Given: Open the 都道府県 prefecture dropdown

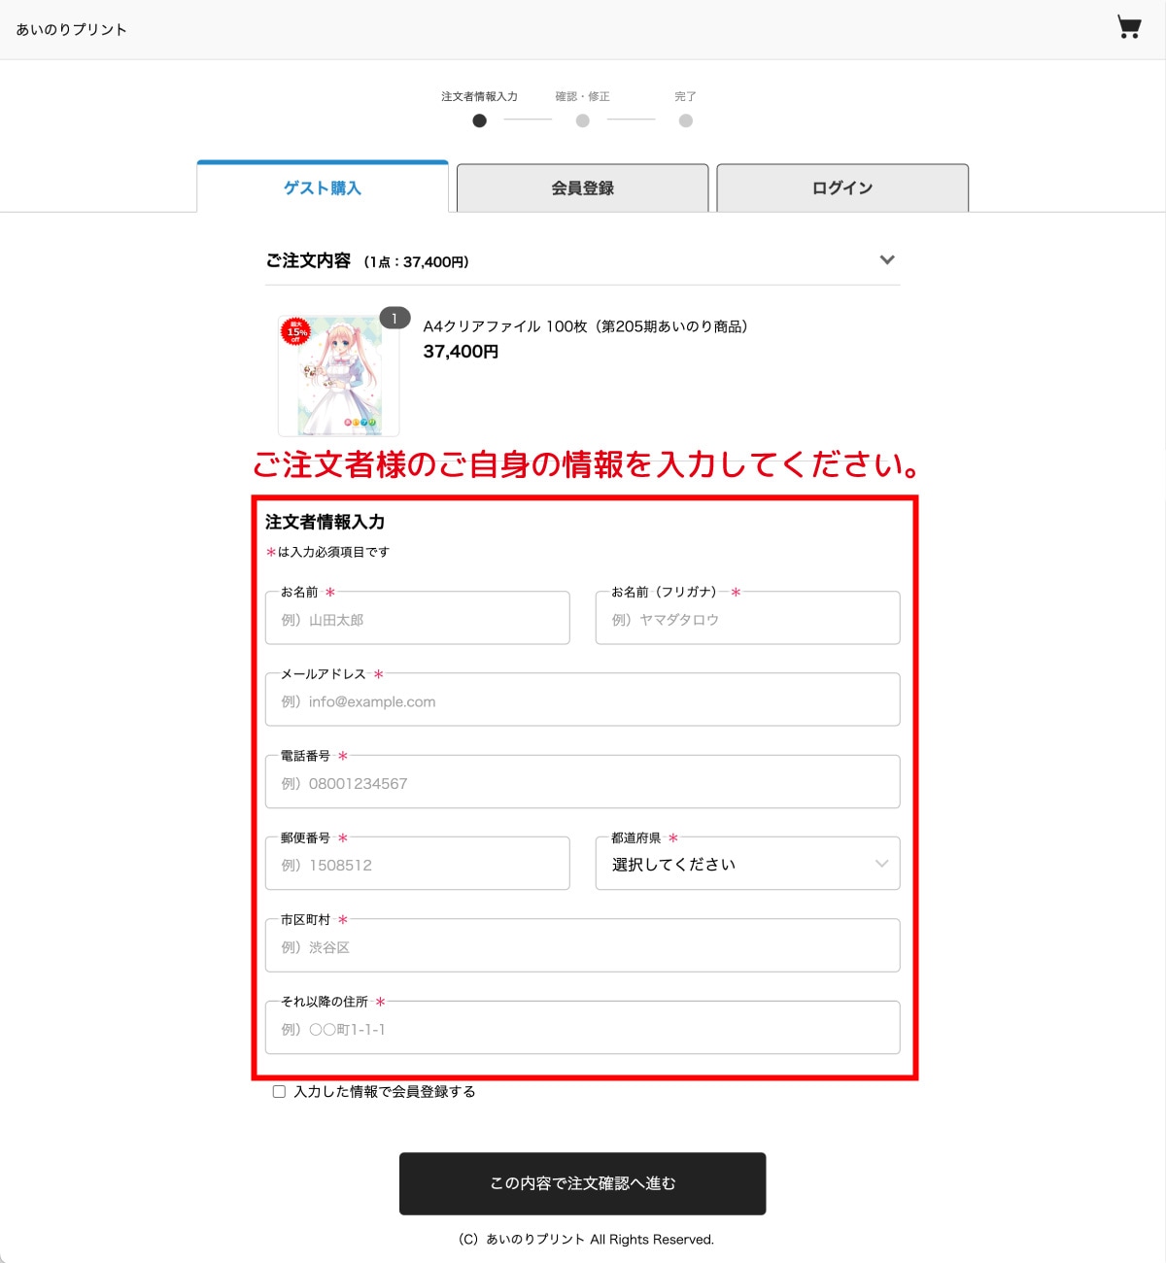Looking at the screenshot, I should (x=747, y=863).
